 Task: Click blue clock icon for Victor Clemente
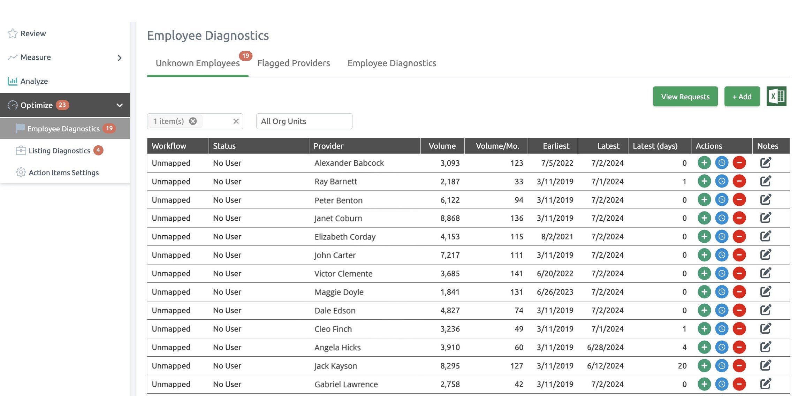[x=722, y=274]
